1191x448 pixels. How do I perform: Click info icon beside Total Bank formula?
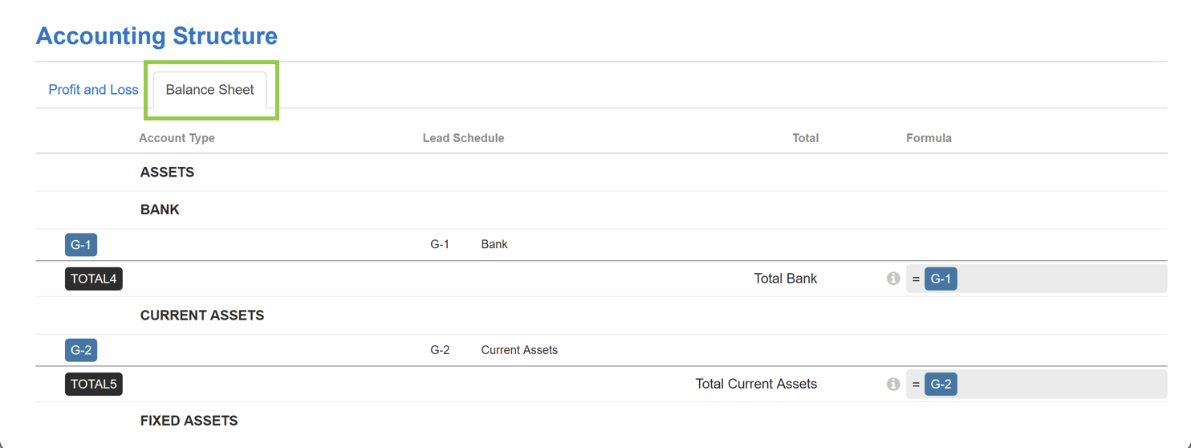893,279
